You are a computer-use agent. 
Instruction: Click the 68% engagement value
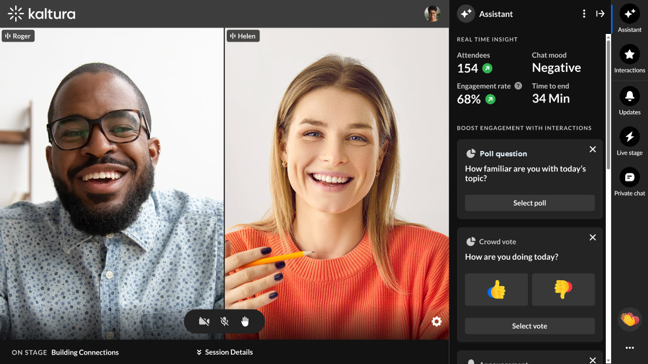(x=469, y=99)
